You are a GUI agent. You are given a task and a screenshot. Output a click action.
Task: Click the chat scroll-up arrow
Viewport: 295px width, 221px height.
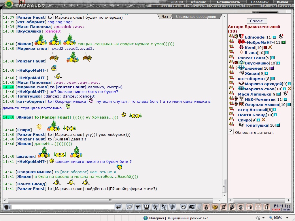[x=224, y=16]
